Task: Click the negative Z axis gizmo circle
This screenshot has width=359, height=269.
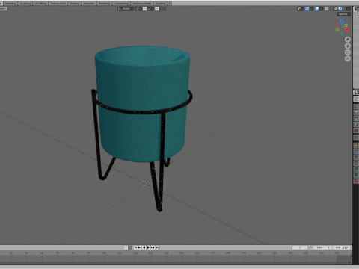Action: [x=342, y=34]
